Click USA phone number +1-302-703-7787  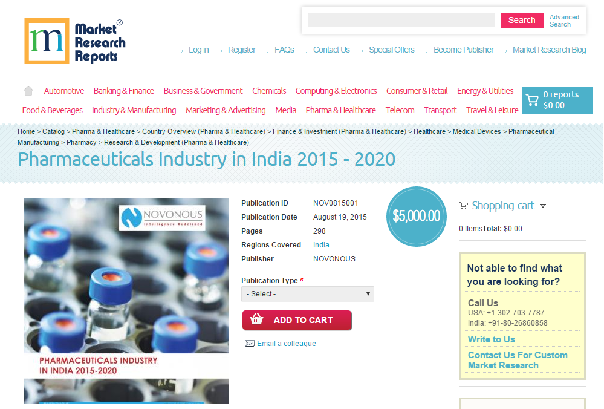[515, 313]
